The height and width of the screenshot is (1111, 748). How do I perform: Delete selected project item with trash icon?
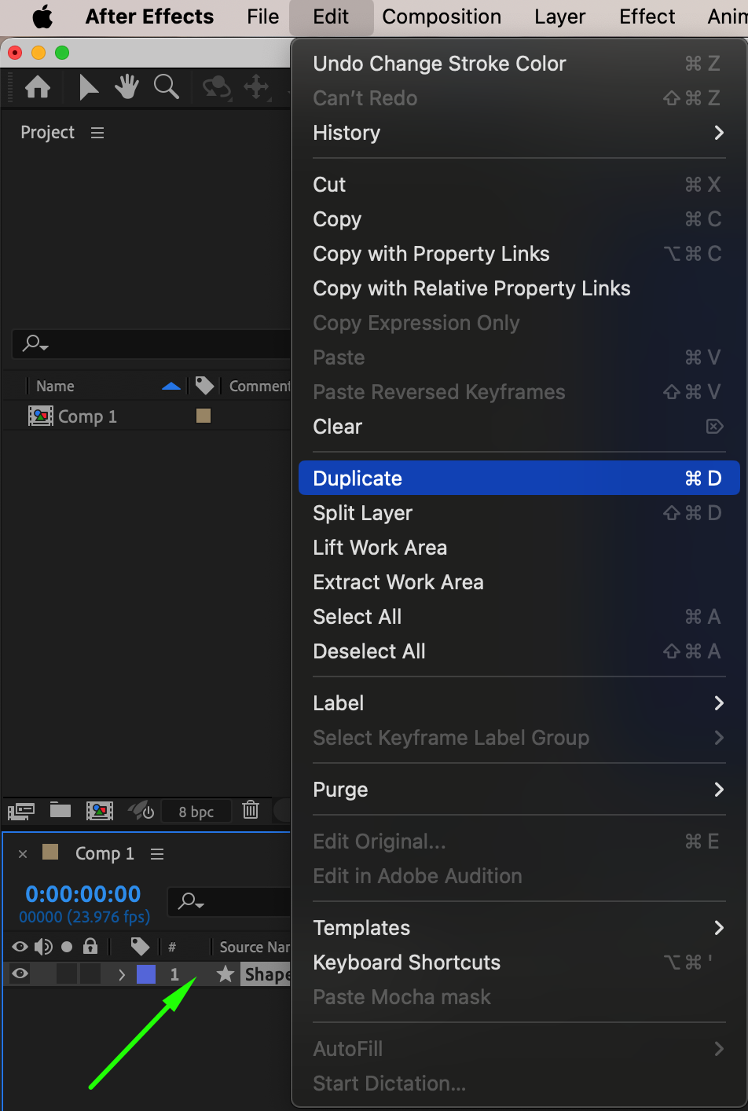(x=251, y=810)
